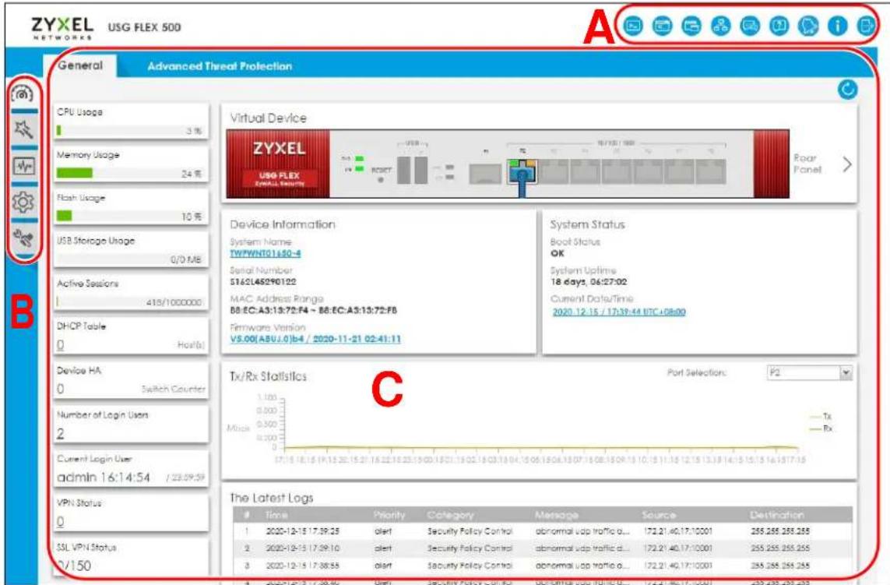Click the highlighted P2 port on Virtual Device
890x585 pixels.
click(522, 171)
